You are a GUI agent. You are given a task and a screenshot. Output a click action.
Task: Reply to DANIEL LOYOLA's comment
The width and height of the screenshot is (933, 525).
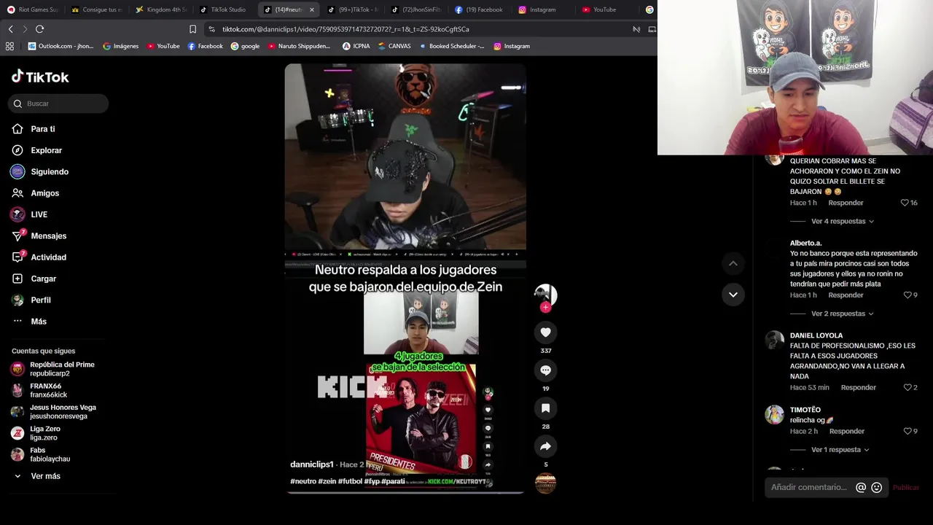pos(858,387)
